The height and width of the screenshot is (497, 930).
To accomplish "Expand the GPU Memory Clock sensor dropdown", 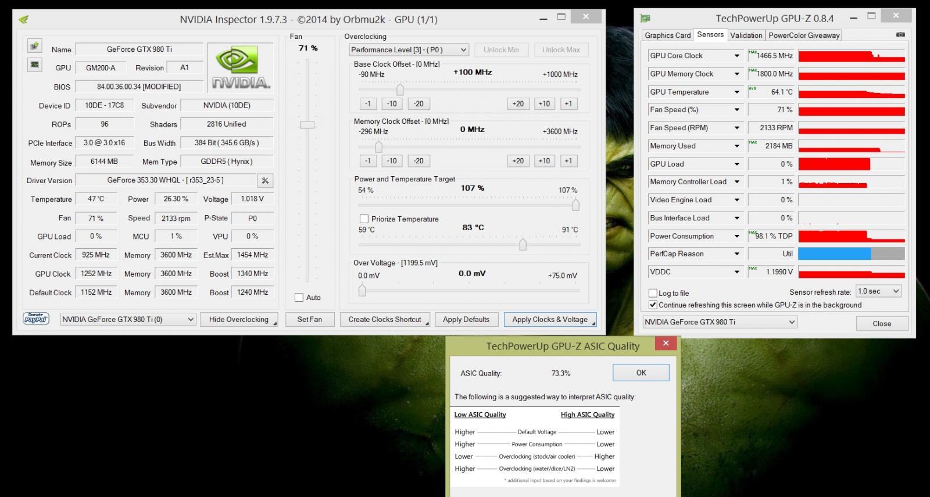I will coord(736,74).
